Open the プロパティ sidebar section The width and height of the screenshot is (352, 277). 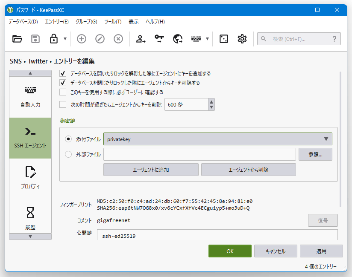pyautogui.click(x=30, y=179)
